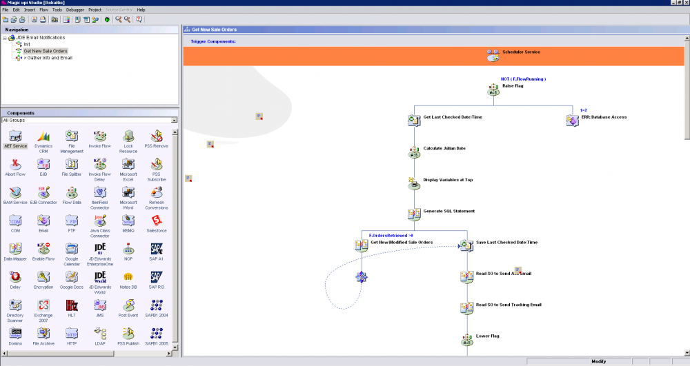Image resolution: width=690 pixels, height=366 pixels.
Task: Pick the Encryption component
Action: [x=43, y=281]
